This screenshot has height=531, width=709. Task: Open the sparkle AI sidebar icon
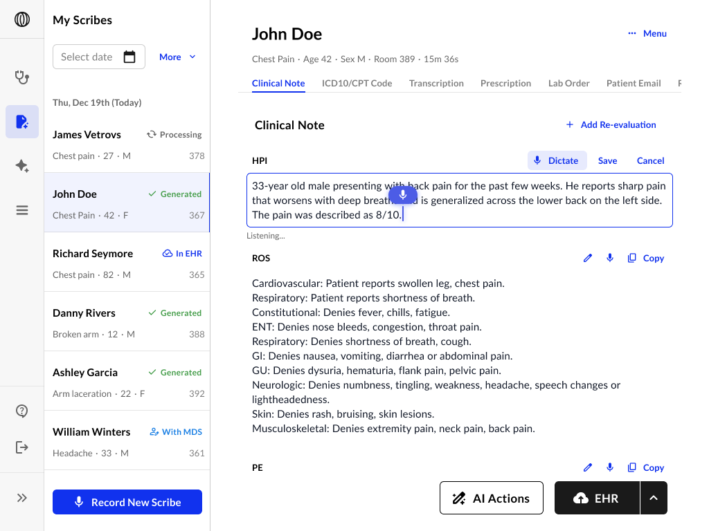(21, 166)
